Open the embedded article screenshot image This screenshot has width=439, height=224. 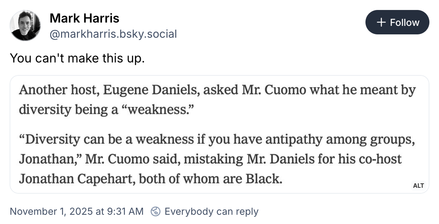pos(219,134)
